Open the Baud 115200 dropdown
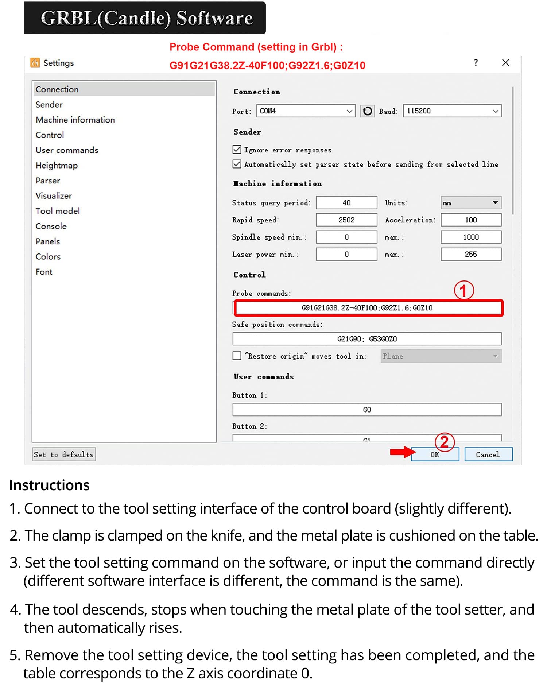The height and width of the screenshot is (693, 547). point(452,111)
